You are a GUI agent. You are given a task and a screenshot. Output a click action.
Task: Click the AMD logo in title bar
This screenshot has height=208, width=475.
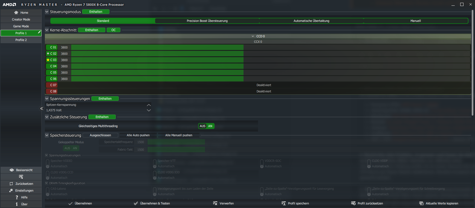pos(9,5)
